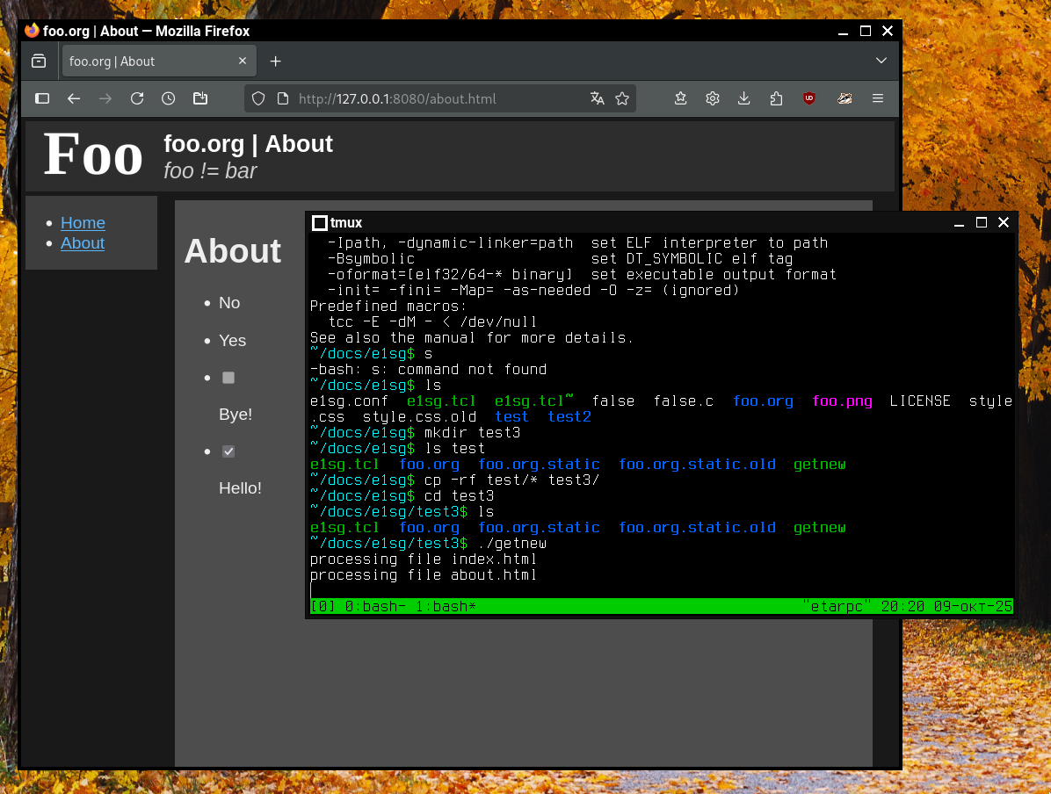
Task: Open the settings gear in toolbar
Action: pyautogui.click(x=713, y=98)
